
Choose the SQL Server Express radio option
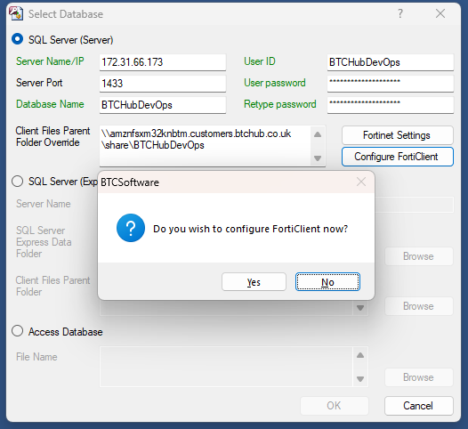(17, 181)
